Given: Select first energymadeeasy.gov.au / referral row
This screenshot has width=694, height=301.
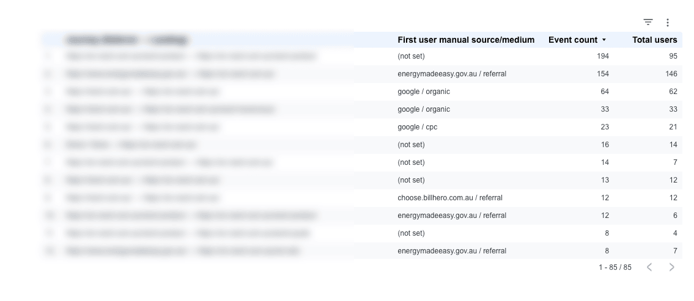Looking at the screenshot, I should pyautogui.click(x=362, y=74).
